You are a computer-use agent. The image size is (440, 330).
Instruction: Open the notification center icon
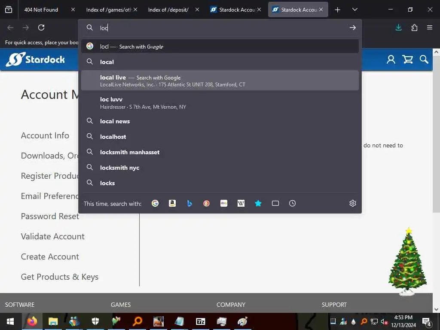tap(427, 321)
